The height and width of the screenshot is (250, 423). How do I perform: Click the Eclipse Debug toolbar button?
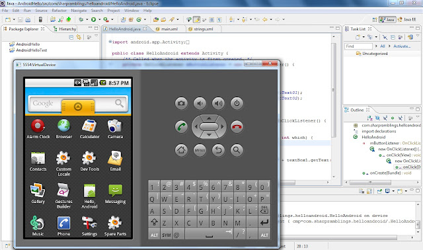pyautogui.click(x=81, y=19)
